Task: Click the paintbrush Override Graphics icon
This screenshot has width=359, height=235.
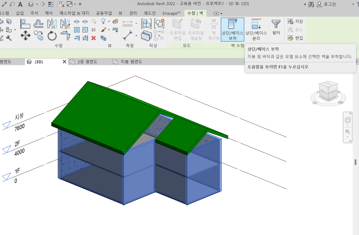Action: 103,30
